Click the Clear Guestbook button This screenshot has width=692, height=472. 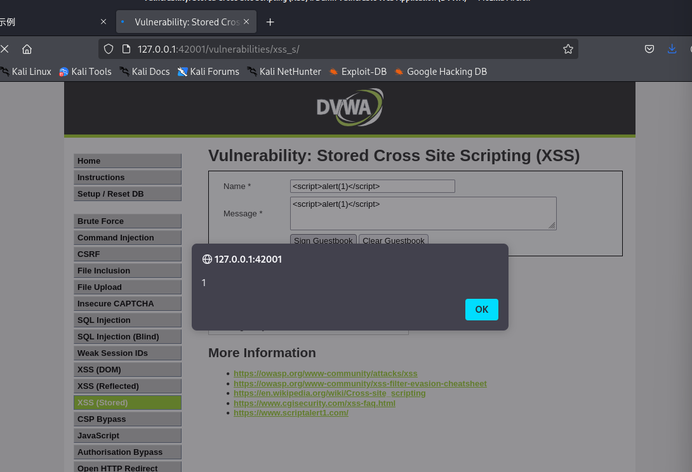tap(393, 240)
